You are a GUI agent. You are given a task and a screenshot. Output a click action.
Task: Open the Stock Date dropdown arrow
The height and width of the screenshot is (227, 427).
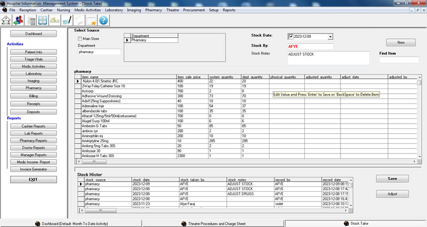(330, 36)
